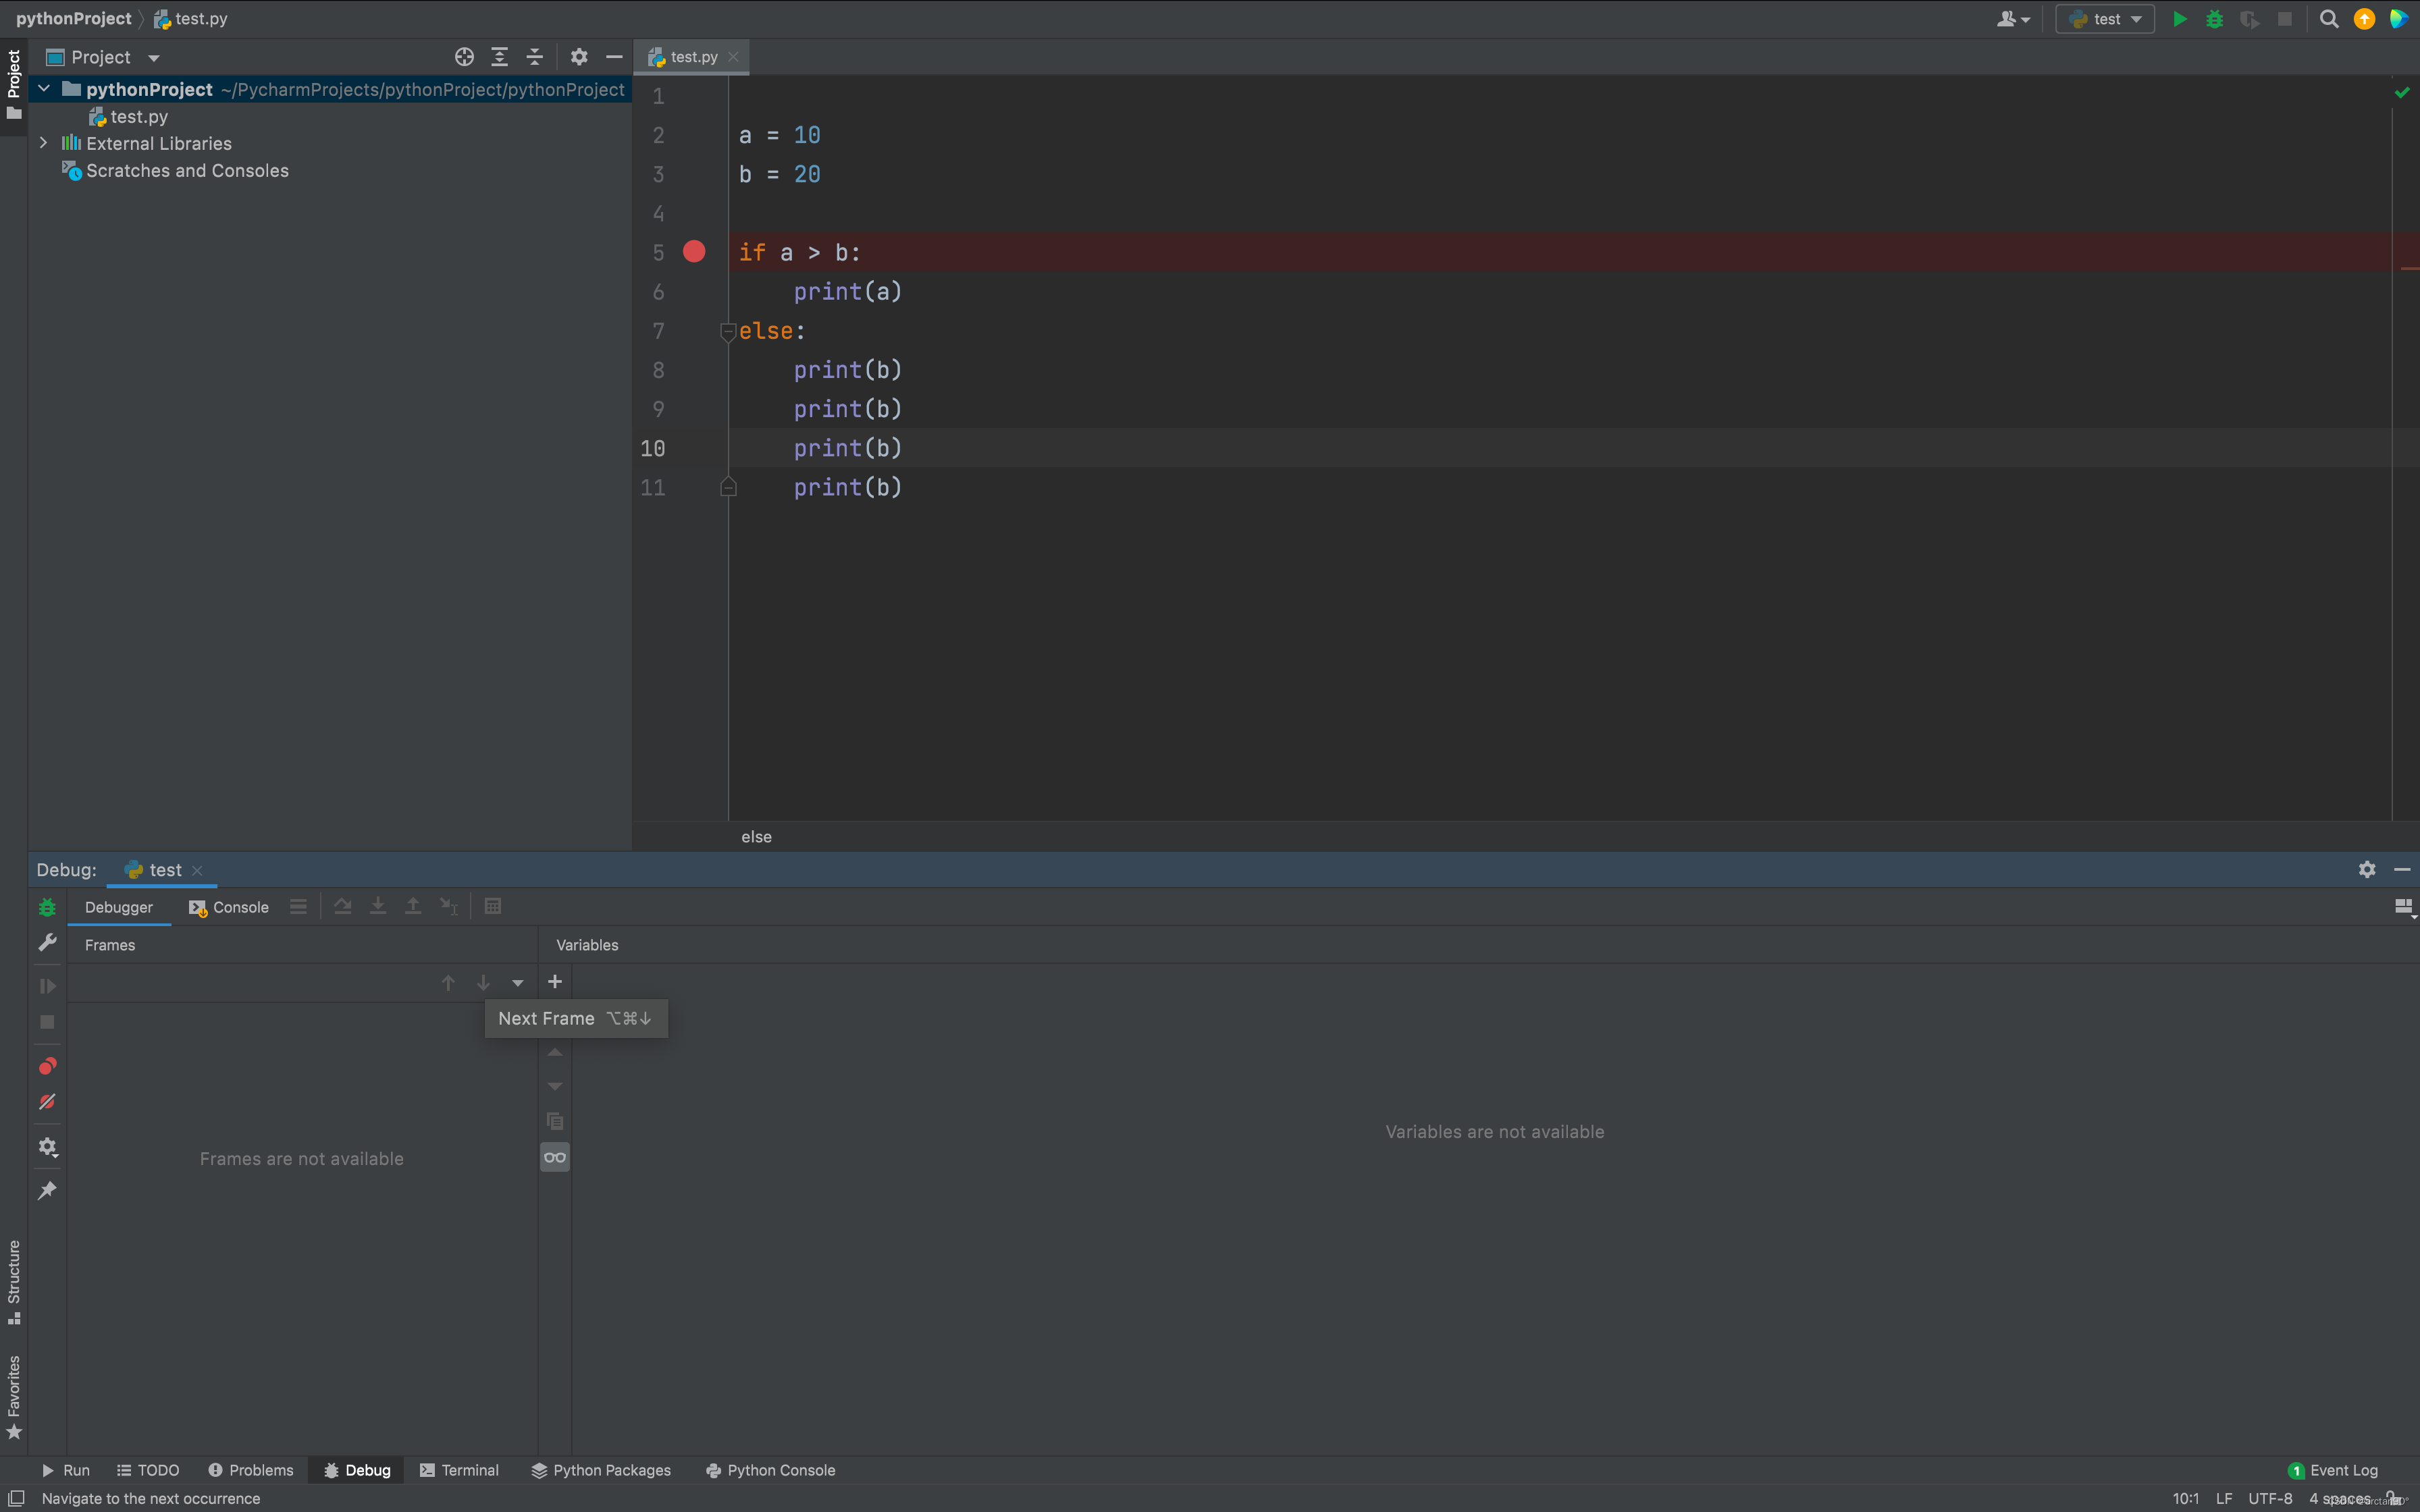Toggle Mute Breakpoints in the debug sidebar
The width and height of the screenshot is (2420, 1512).
coord(47,1102)
